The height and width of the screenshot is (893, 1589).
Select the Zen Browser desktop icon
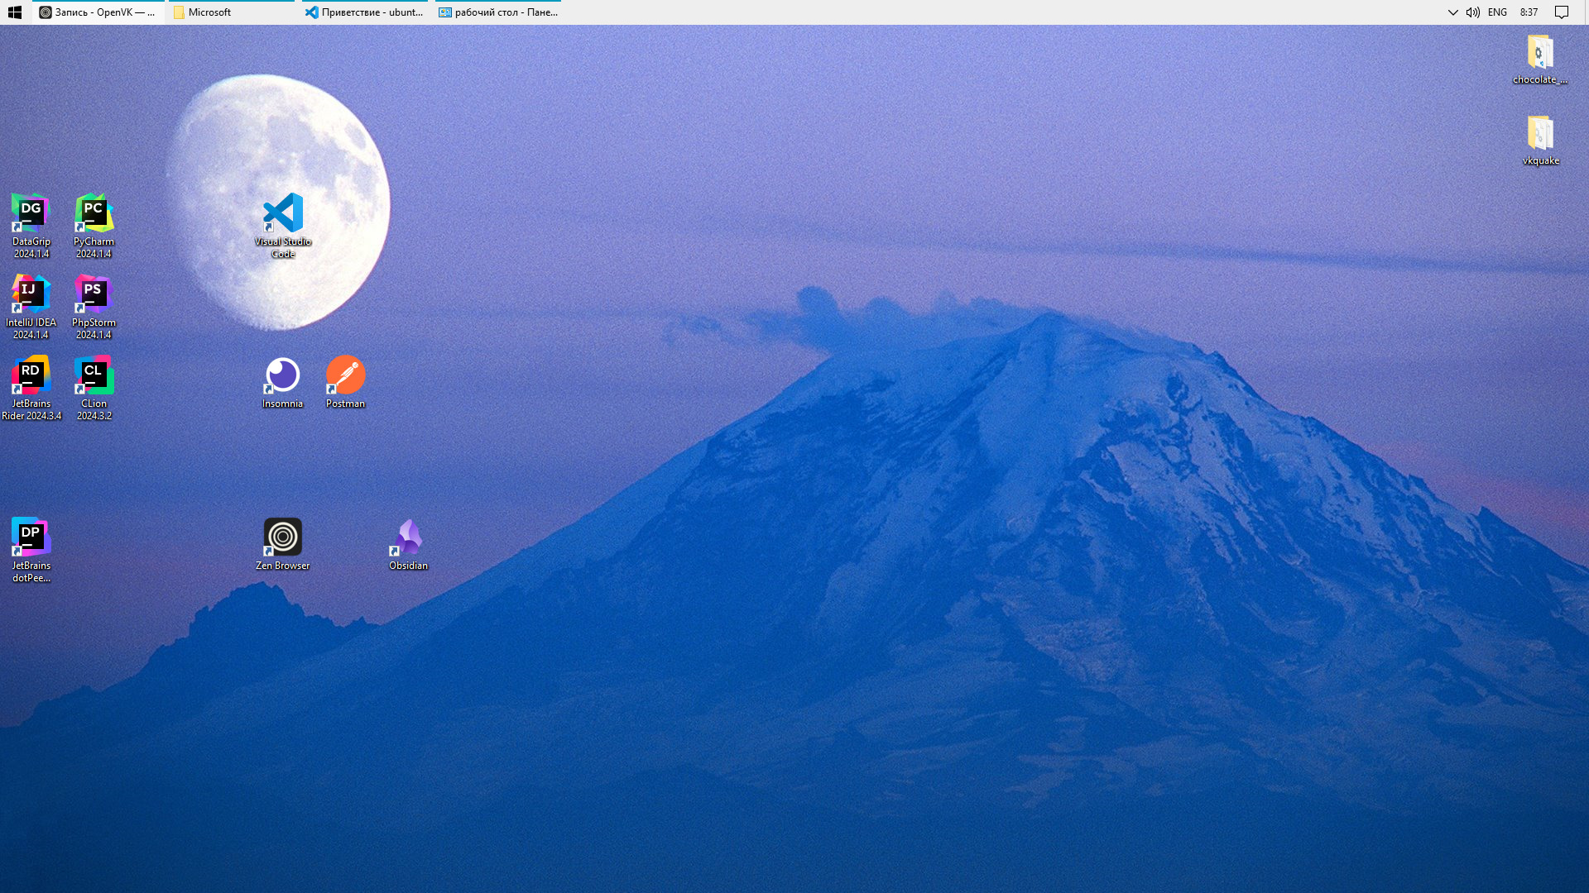click(x=283, y=537)
